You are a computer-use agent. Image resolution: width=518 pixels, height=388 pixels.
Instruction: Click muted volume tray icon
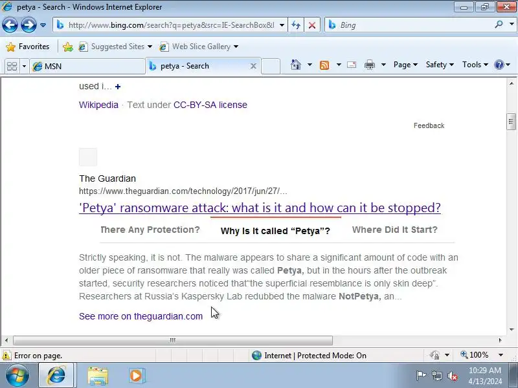tap(452, 376)
